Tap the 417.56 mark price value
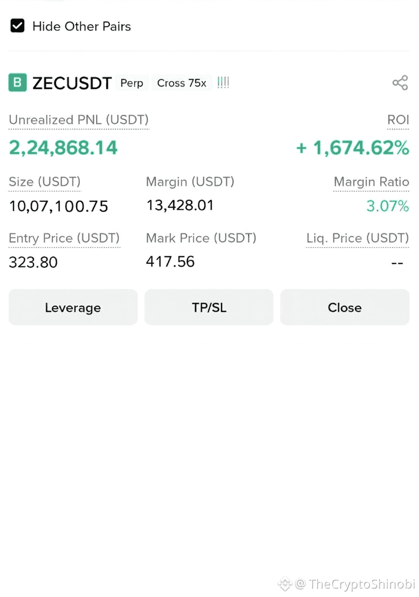Screen dimensions: 419x597 170,262
